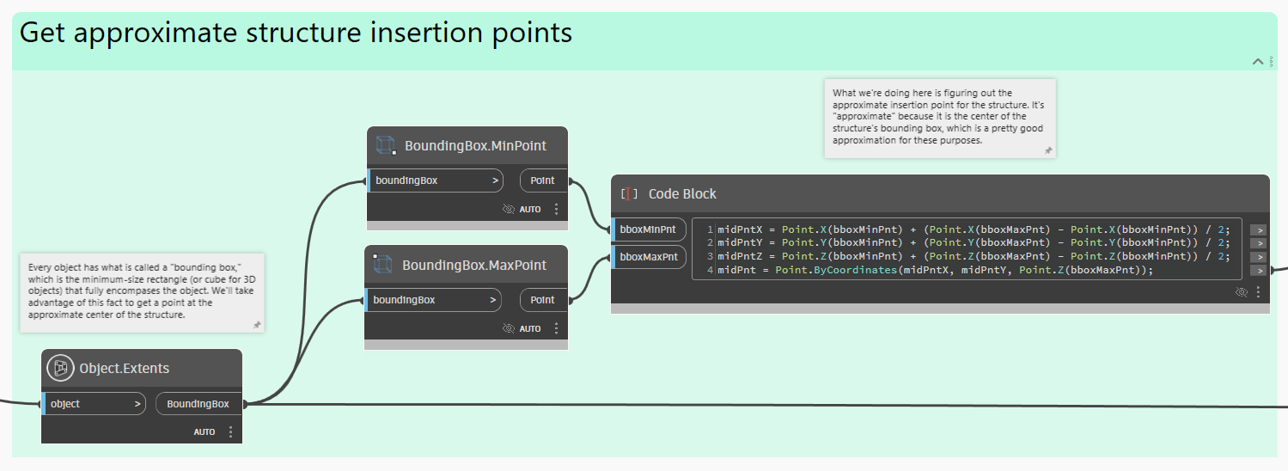
Task: Click the midPnt output port arrow on line 4
Action: pyautogui.click(x=1258, y=271)
